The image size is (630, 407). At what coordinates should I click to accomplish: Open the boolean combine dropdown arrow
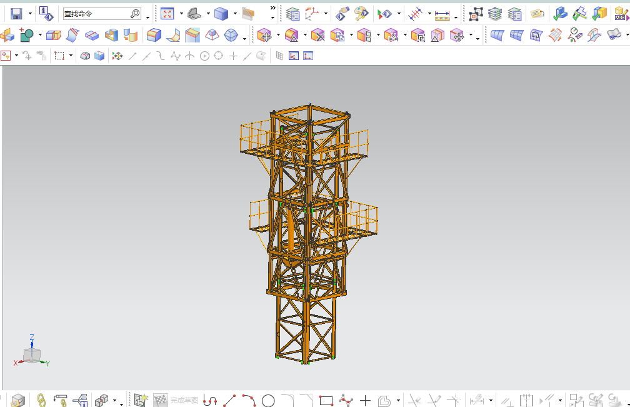pos(40,36)
